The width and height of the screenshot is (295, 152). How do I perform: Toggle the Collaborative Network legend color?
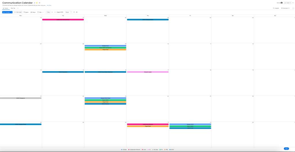134,149
